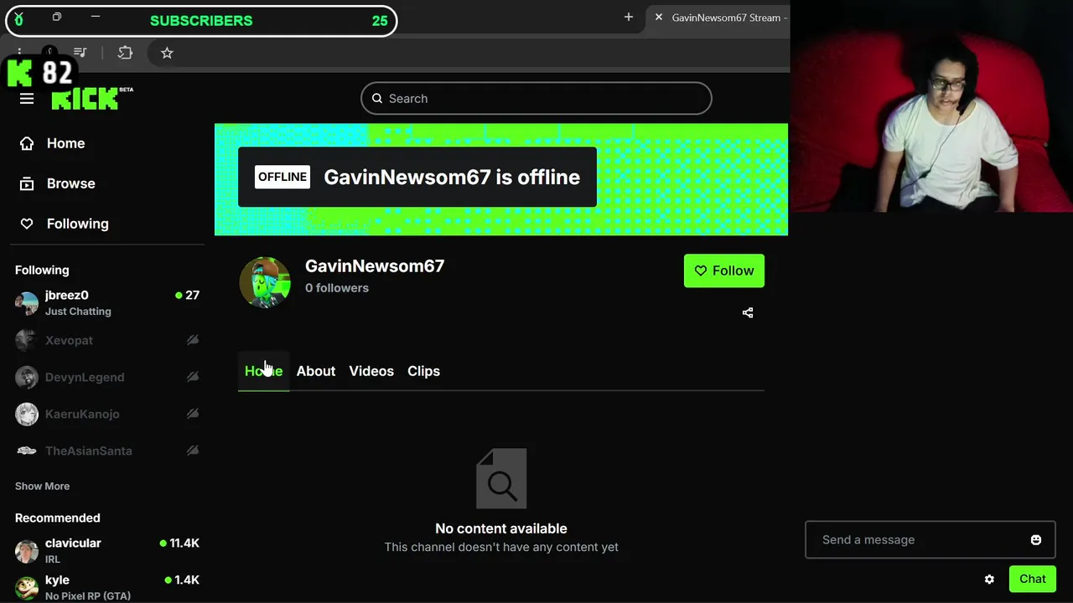Click GavinNewsom67's profile avatar
Viewport: 1073px width, 603px height.
(x=265, y=282)
